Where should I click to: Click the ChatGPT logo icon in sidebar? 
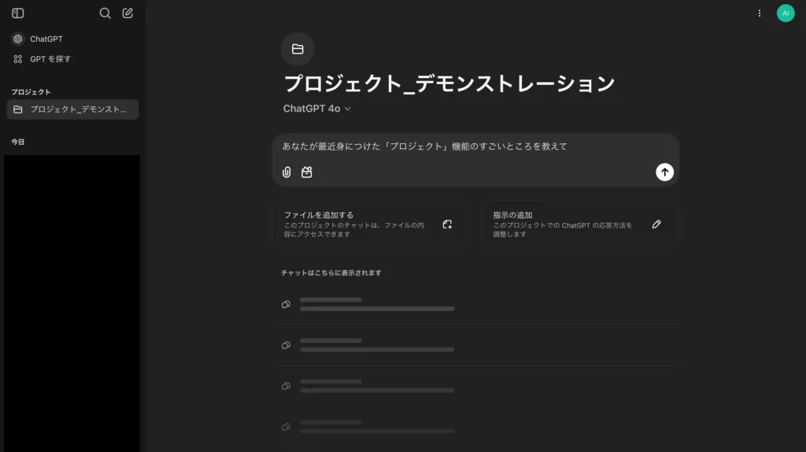18,39
